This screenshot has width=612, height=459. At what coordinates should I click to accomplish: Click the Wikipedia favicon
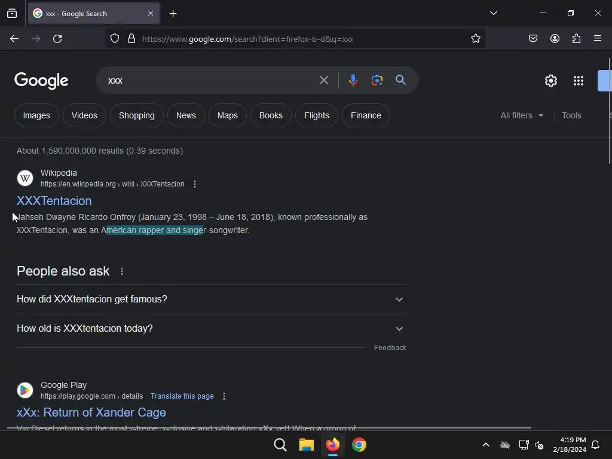pyautogui.click(x=25, y=178)
